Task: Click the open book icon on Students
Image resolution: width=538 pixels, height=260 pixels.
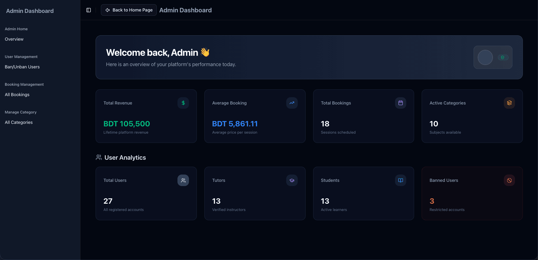Action: (x=401, y=180)
